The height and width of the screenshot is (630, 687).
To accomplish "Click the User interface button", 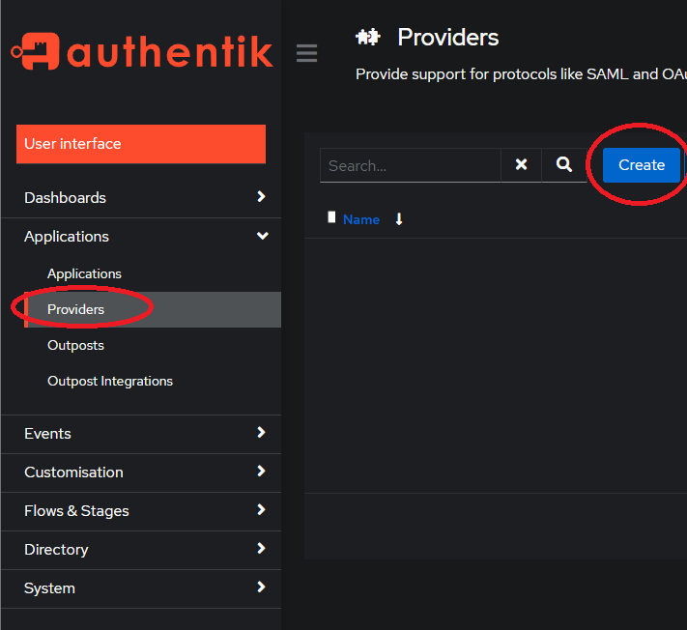I will (x=141, y=144).
